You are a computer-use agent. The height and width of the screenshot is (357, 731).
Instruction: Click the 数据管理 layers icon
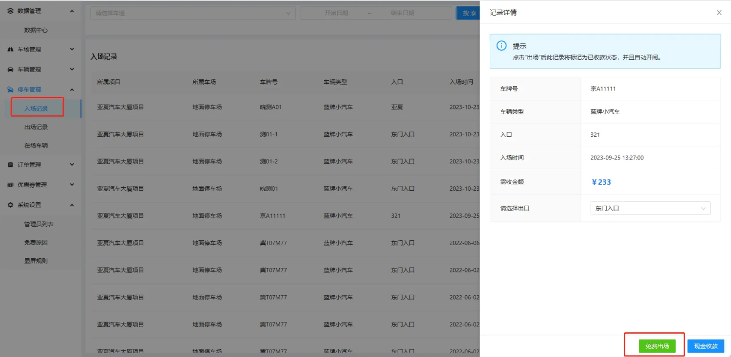coord(11,11)
